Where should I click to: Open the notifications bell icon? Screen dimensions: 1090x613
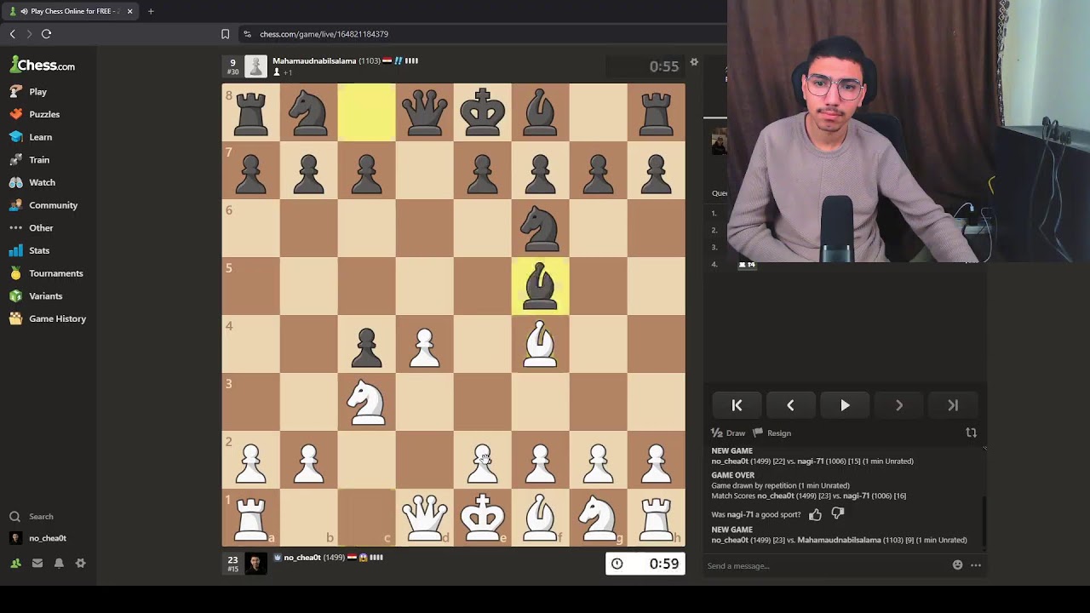click(x=59, y=563)
